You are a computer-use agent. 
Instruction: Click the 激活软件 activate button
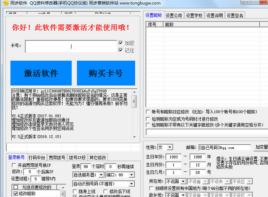click(41, 73)
